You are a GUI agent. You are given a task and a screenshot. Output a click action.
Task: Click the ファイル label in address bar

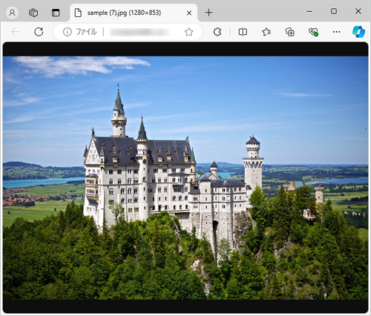pyautogui.click(x=86, y=32)
